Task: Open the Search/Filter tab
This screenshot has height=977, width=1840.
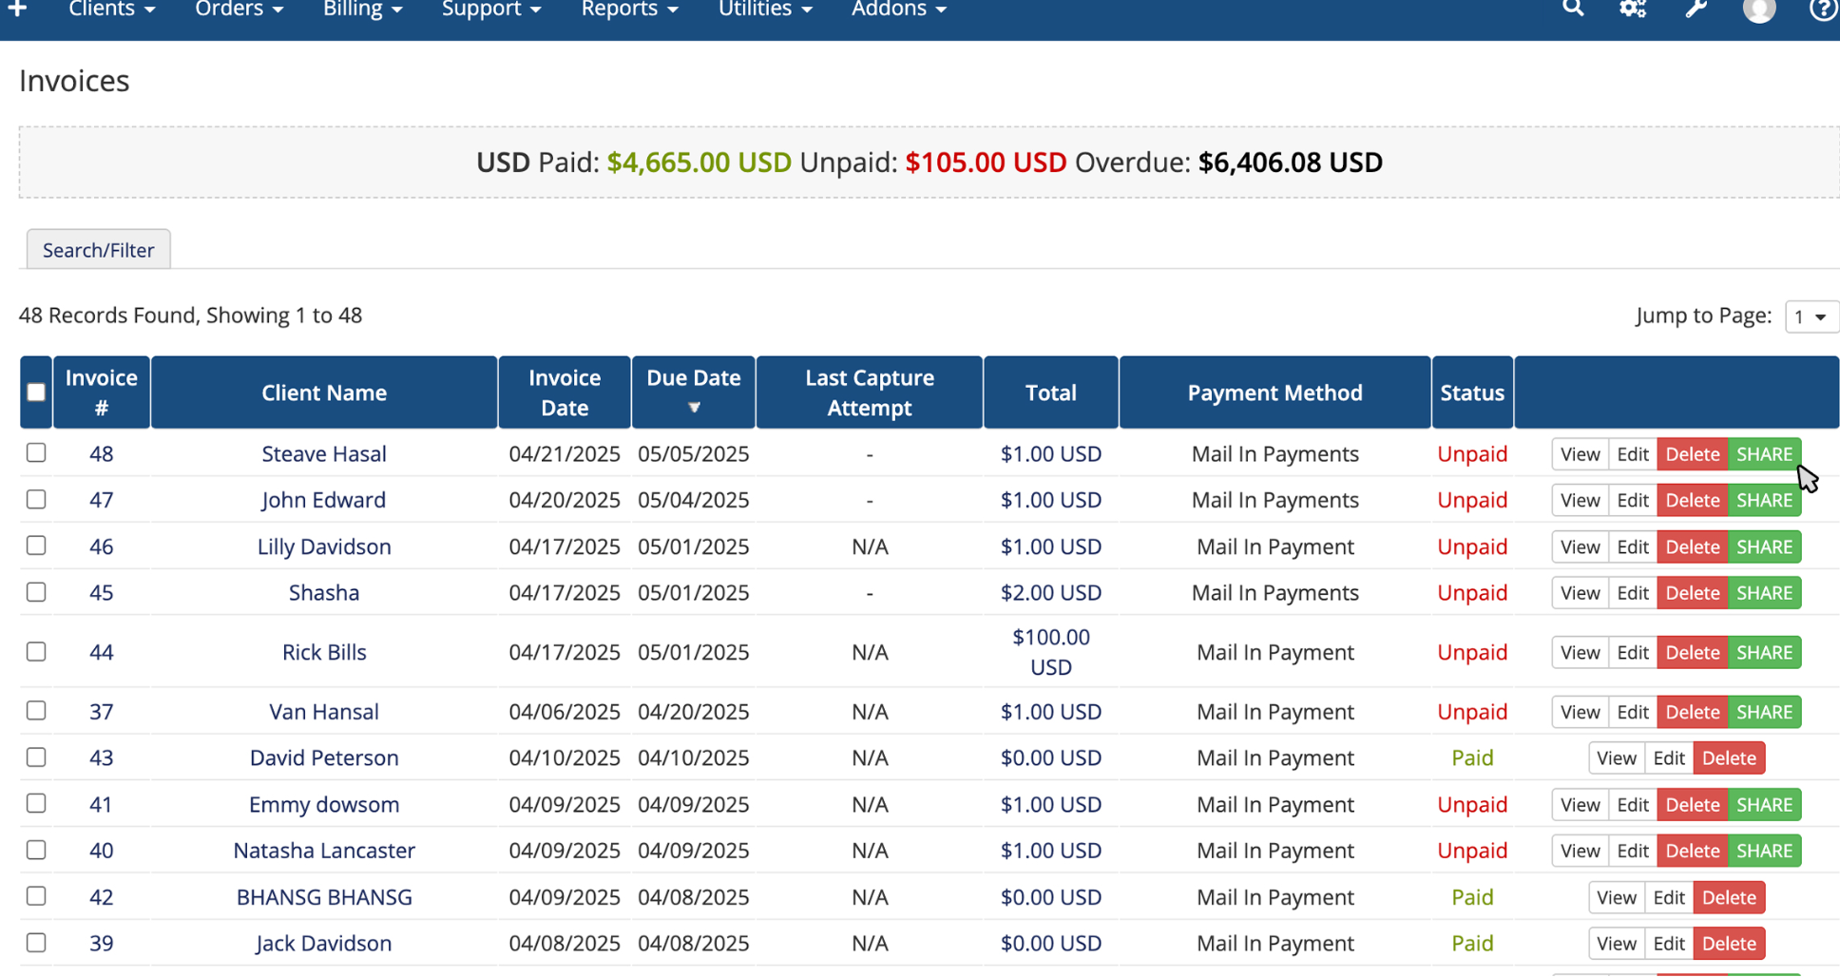Action: tap(98, 250)
